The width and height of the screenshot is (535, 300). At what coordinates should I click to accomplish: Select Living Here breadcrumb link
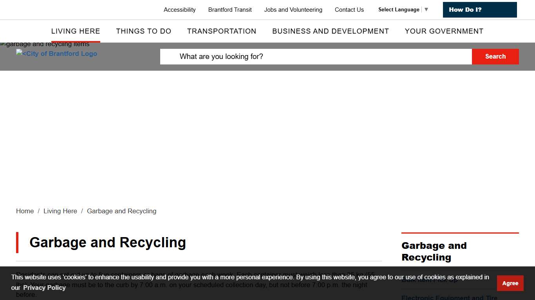[60, 211]
